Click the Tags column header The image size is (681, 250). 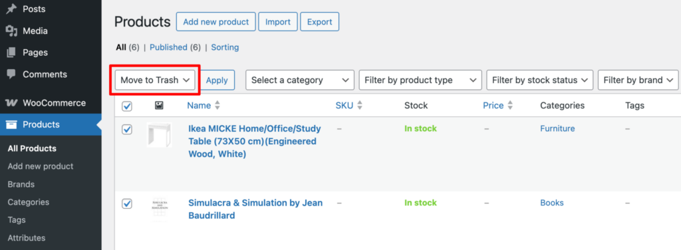click(x=635, y=106)
